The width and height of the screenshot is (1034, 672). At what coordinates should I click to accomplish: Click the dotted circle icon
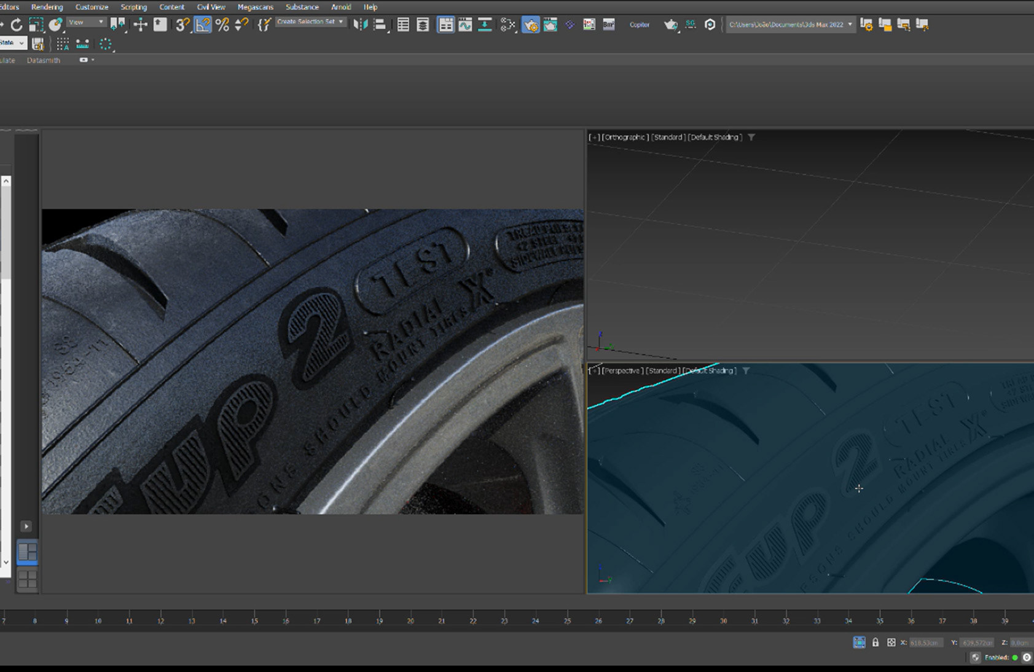106,44
